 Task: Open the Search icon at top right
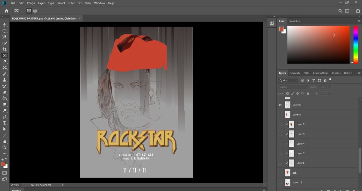point(340,11)
